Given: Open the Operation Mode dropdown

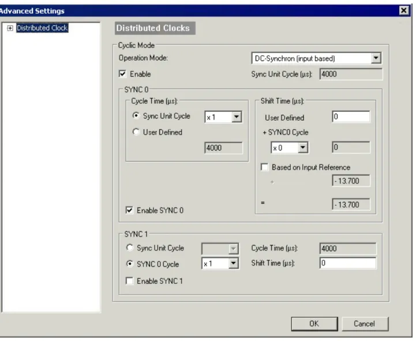Looking at the screenshot, I should pyautogui.click(x=376, y=58).
